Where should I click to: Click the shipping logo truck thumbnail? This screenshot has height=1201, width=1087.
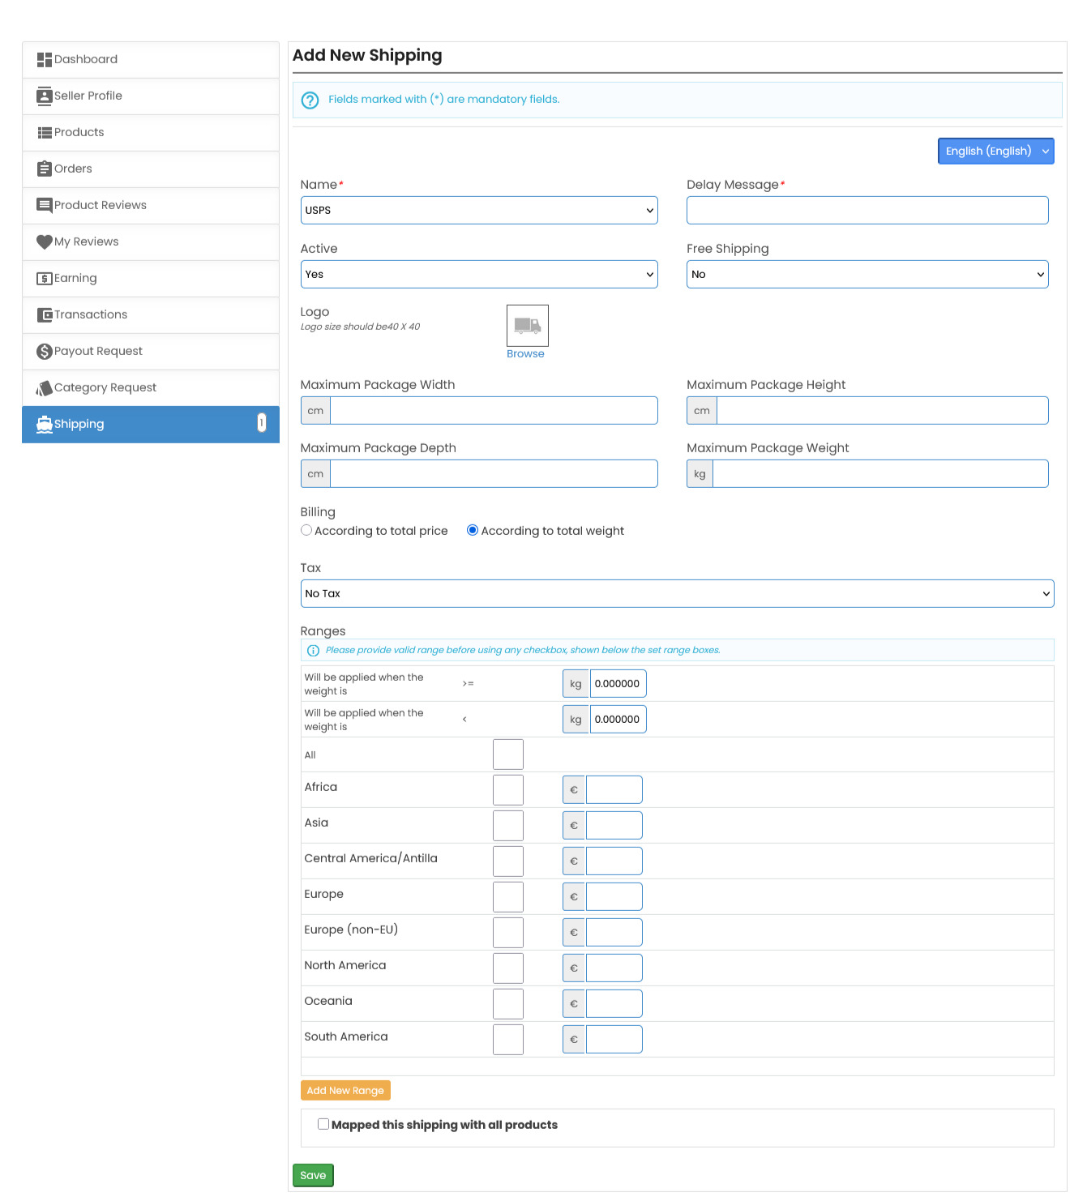coord(527,326)
